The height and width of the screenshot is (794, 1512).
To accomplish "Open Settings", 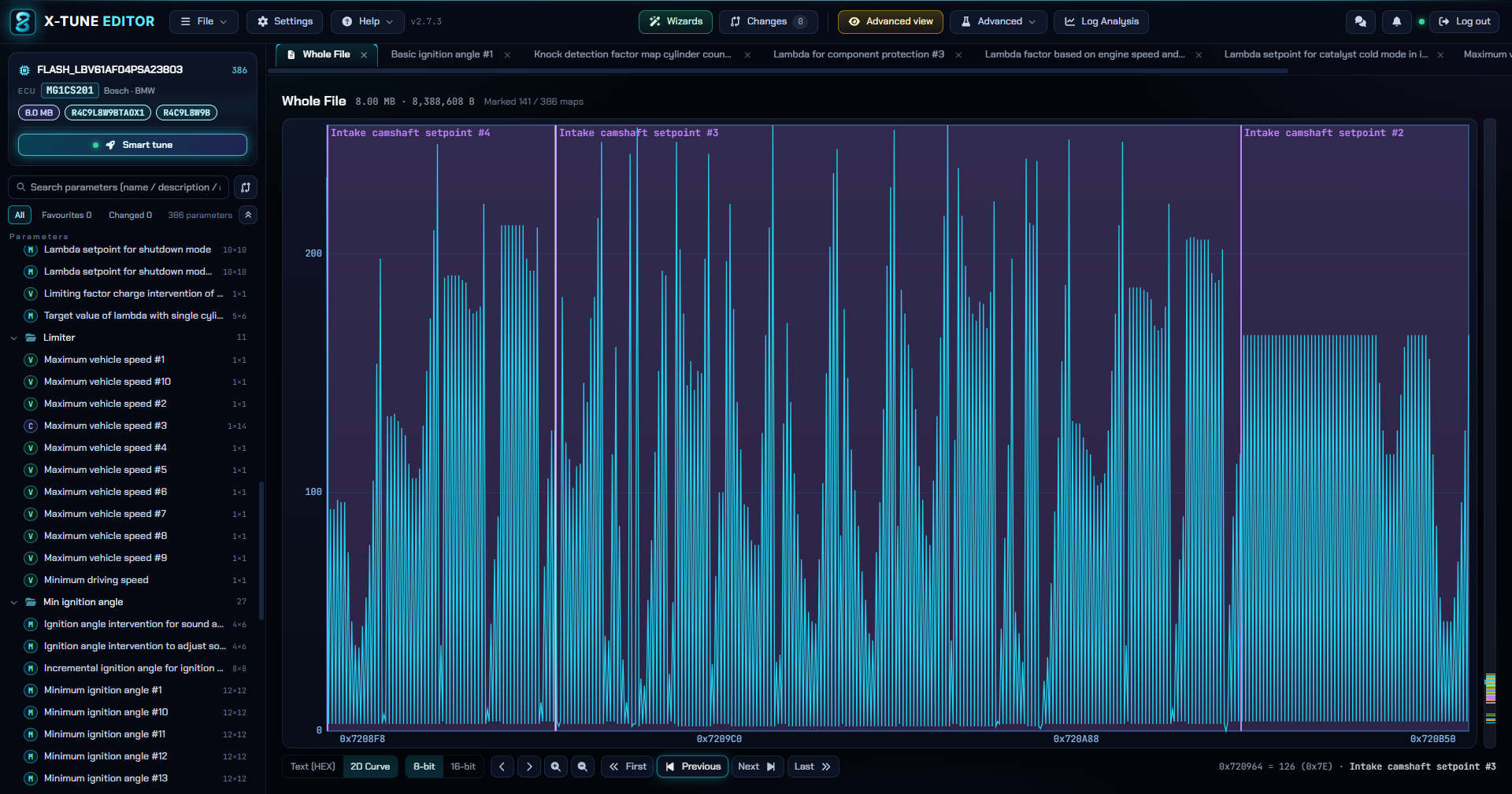I will [x=285, y=21].
